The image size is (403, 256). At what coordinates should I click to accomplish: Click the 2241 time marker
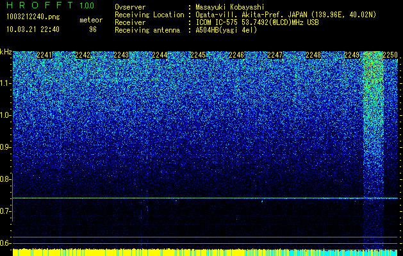[44, 55]
